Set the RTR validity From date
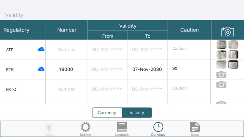 click(x=107, y=69)
